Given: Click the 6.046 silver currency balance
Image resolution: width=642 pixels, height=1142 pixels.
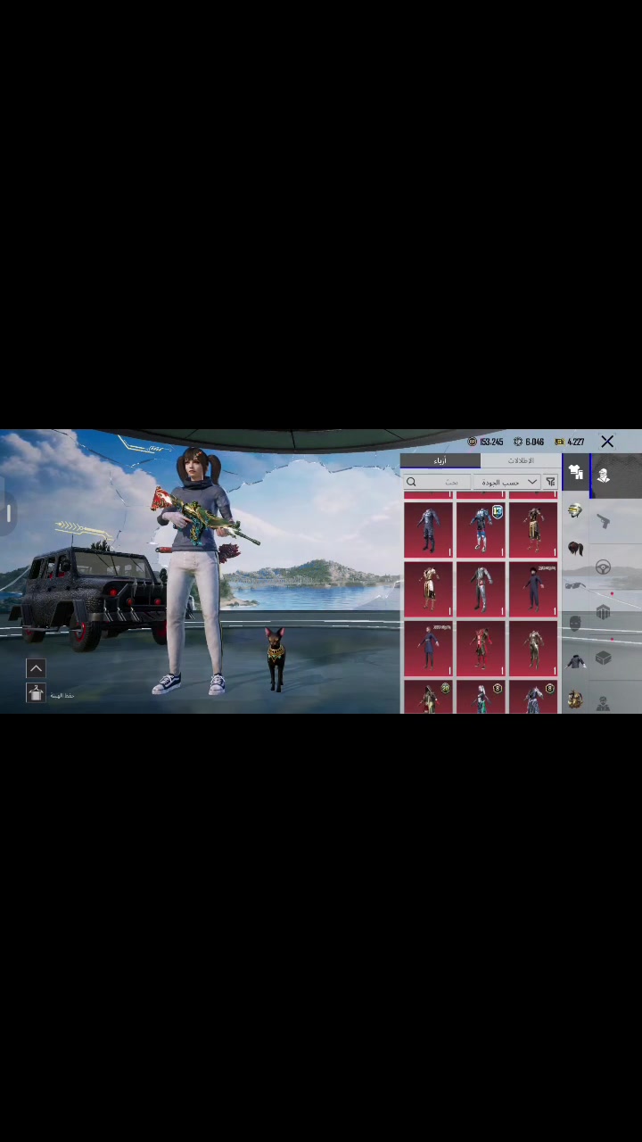Looking at the screenshot, I should [x=529, y=442].
